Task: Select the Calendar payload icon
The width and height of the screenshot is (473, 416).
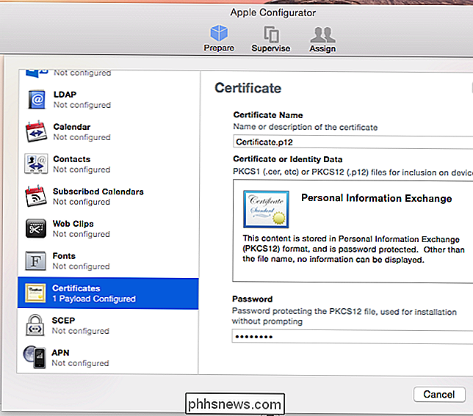Action: 36,131
